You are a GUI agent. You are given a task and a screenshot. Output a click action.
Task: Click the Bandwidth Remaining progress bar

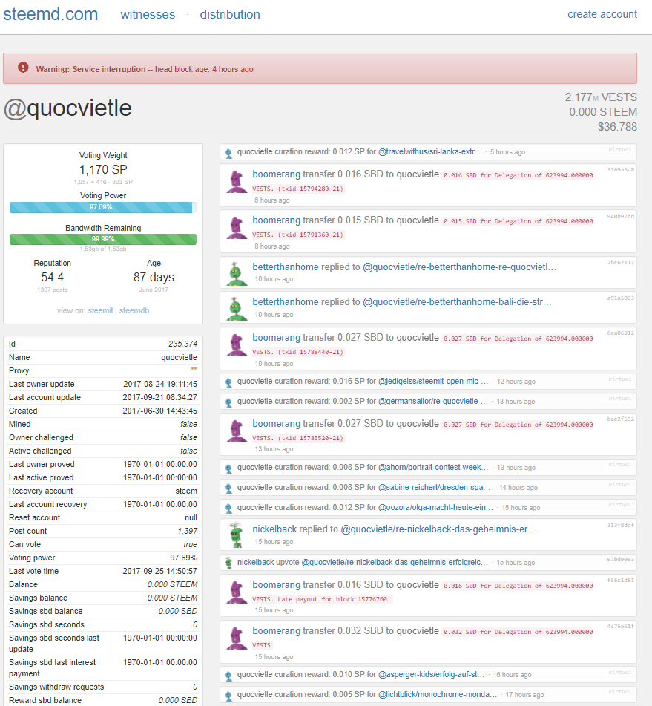(x=103, y=239)
